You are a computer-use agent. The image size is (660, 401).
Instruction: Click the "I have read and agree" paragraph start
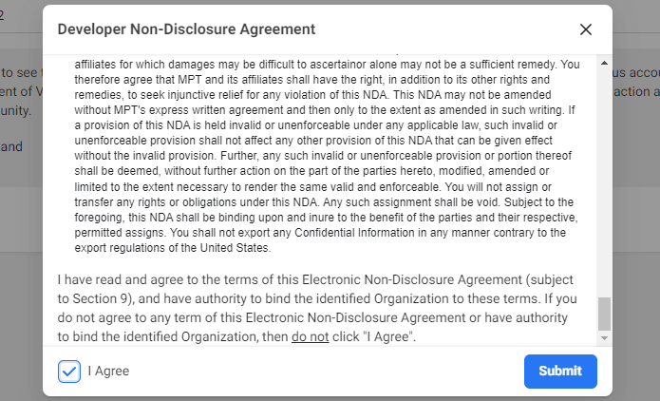tap(123, 282)
